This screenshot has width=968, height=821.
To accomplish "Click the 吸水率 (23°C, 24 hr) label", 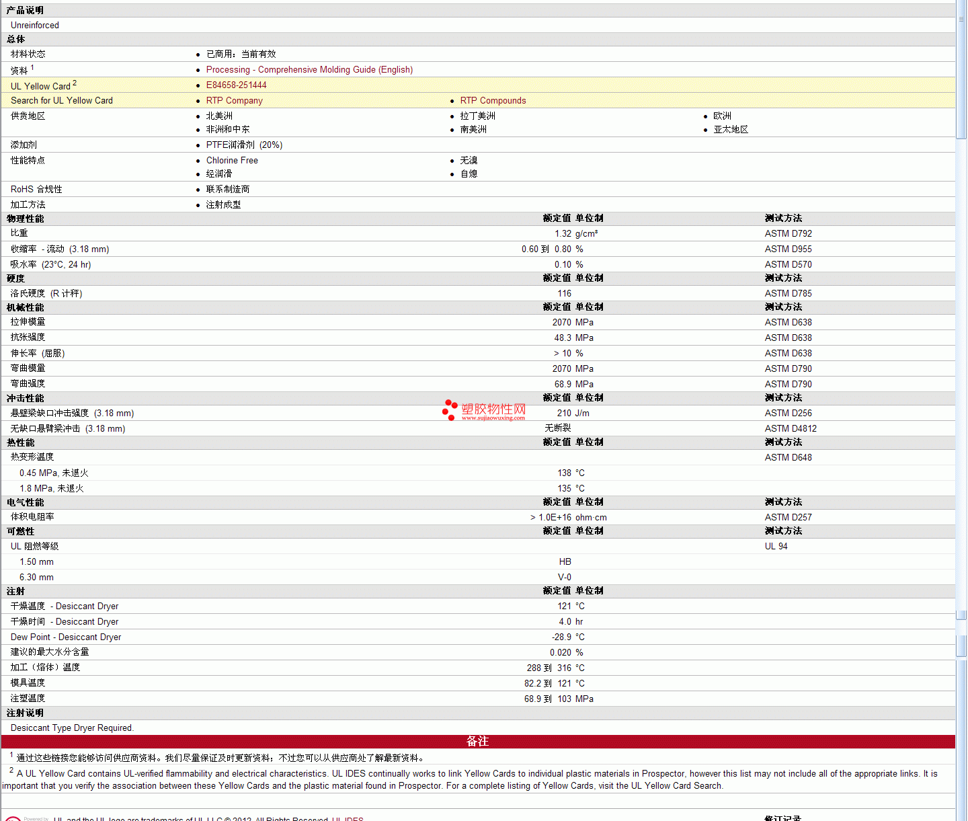I will point(50,264).
